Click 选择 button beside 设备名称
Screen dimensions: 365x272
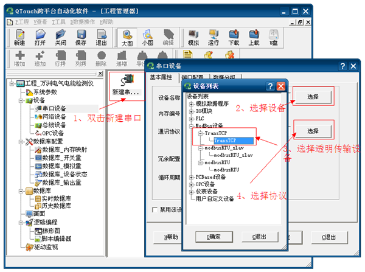tap(313, 97)
